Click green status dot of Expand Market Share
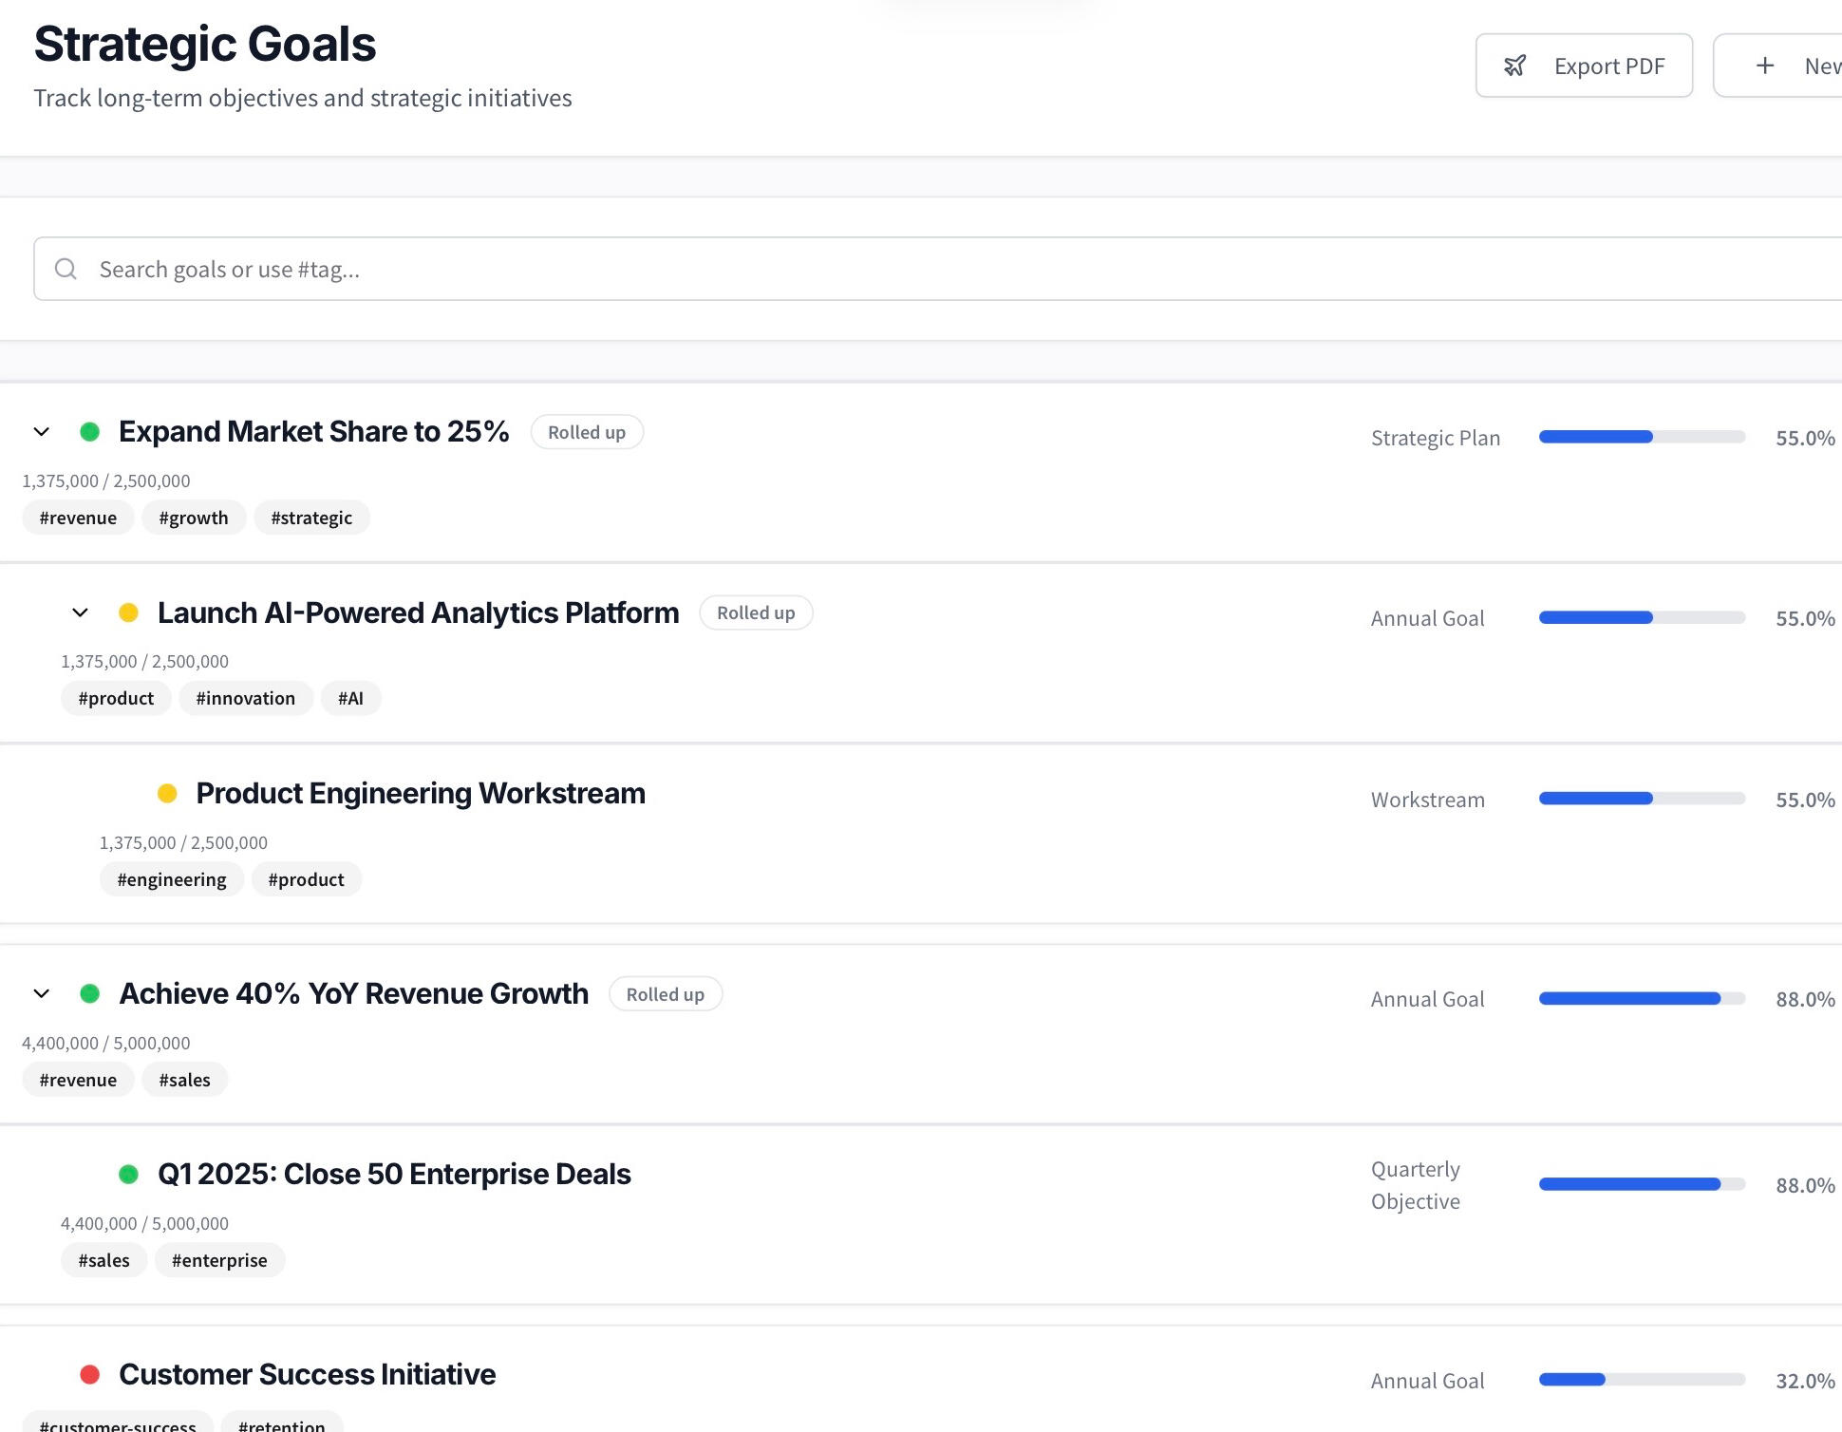1842x1432 pixels. (90, 432)
